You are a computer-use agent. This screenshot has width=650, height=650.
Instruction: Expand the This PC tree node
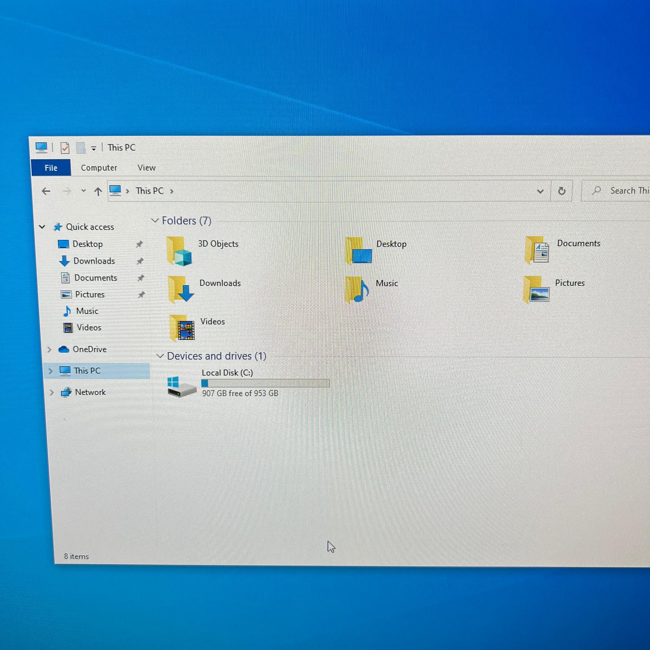point(50,371)
